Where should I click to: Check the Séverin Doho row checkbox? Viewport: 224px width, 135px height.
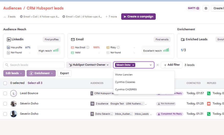pyautogui.click(x=5, y=104)
